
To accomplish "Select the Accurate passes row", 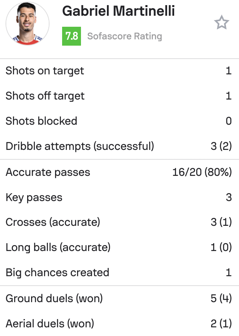I will 119,172.
